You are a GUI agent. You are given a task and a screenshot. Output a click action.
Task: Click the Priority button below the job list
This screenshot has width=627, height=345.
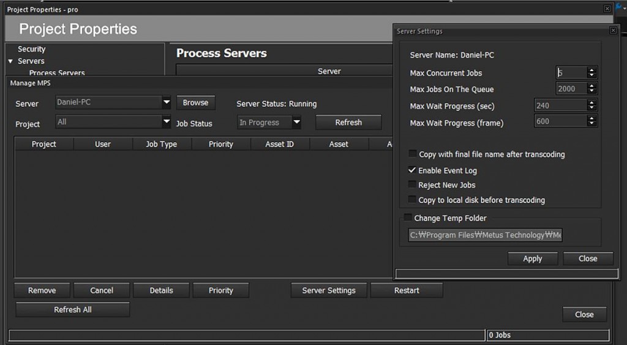(220, 290)
